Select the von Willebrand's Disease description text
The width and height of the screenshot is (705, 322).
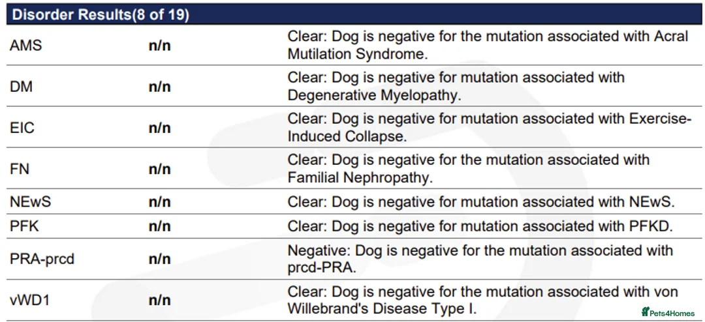(482, 300)
